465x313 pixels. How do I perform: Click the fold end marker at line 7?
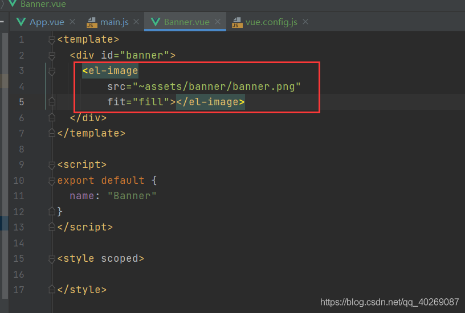(52, 133)
